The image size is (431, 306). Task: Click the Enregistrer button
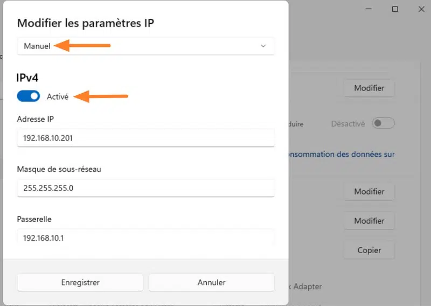coord(80,282)
